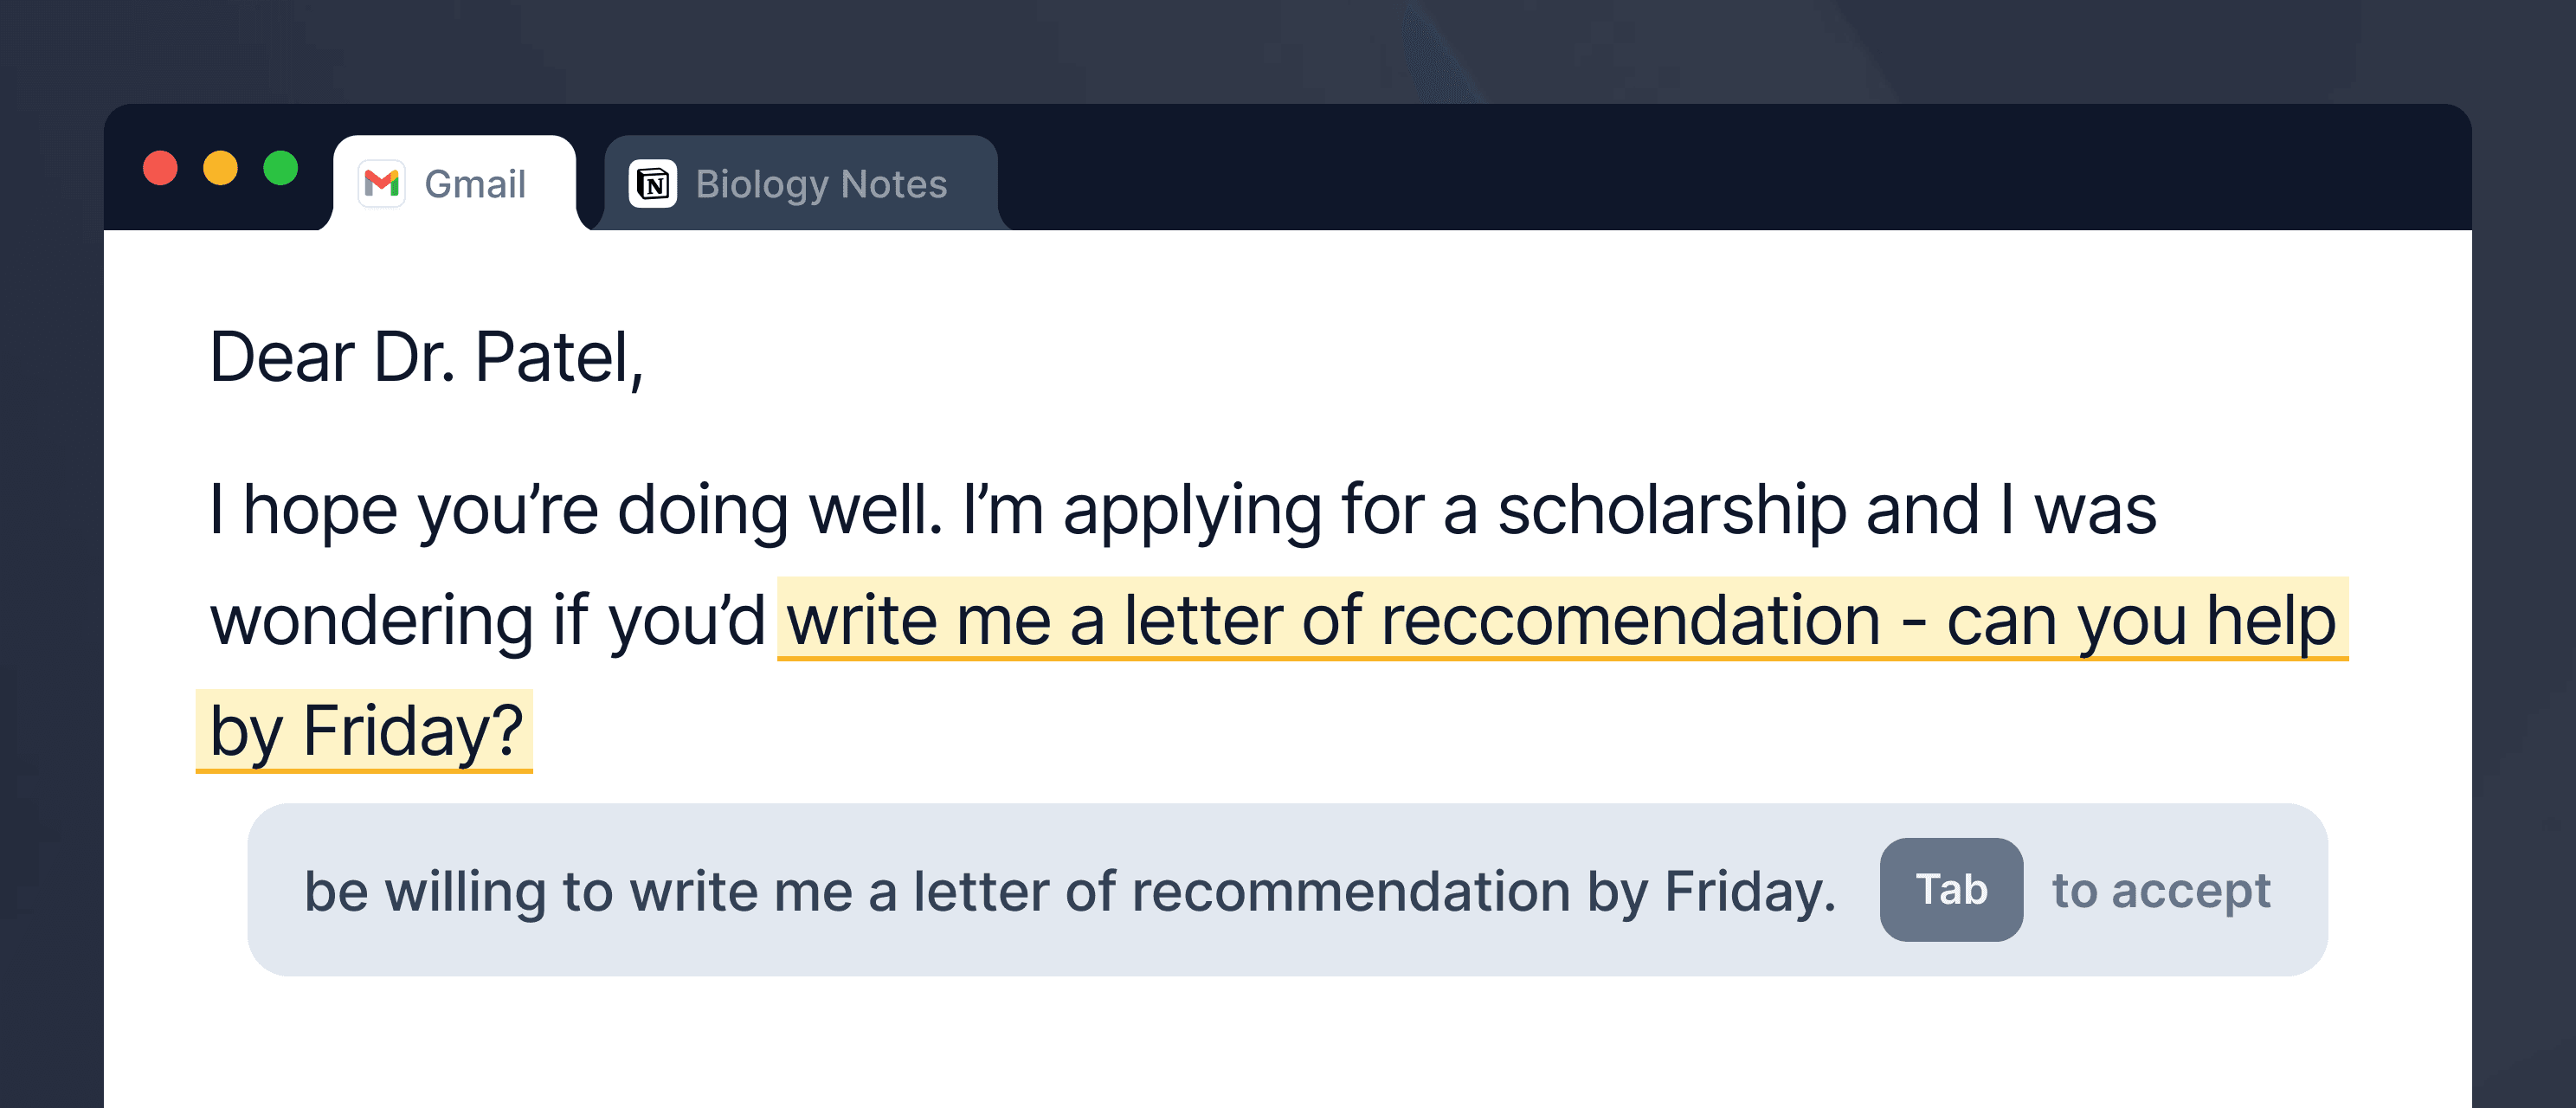Click the yellow minimize window button
This screenshot has height=1108, width=2576.
[x=220, y=168]
